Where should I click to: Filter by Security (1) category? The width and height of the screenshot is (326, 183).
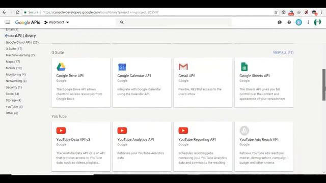pos(14,87)
